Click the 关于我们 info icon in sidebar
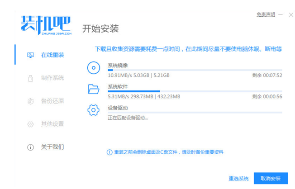Screen dimensions: 295x189 [31, 147]
